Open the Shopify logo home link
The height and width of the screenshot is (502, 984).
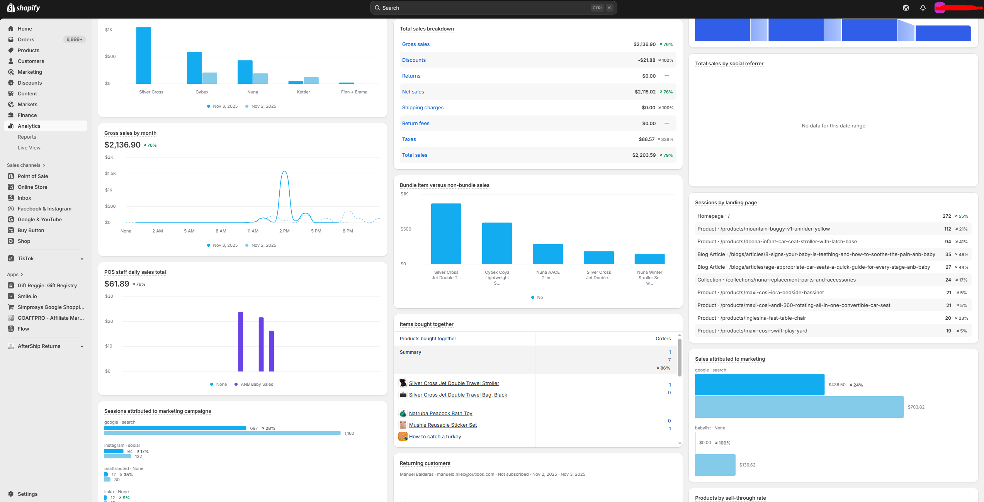coord(24,8)
